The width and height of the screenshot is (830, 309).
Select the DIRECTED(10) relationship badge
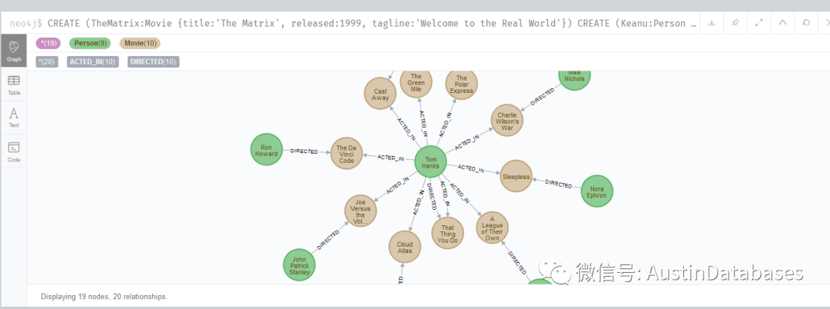coord(154,62)
